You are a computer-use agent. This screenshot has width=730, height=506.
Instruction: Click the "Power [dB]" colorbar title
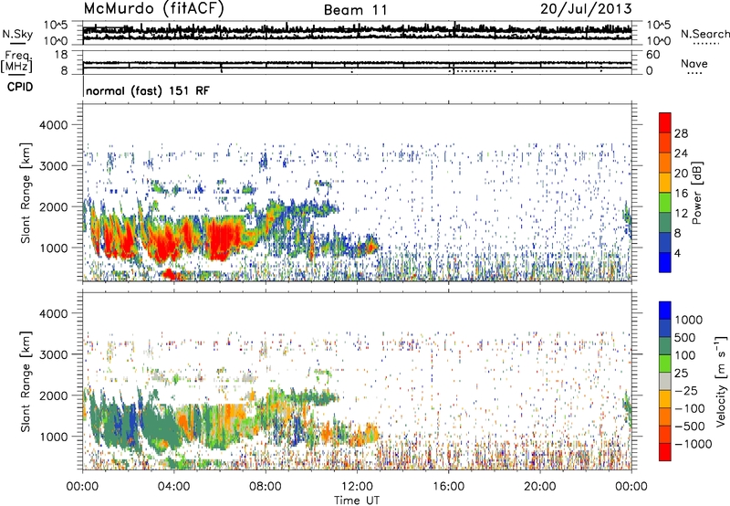[x=697, y=193]
